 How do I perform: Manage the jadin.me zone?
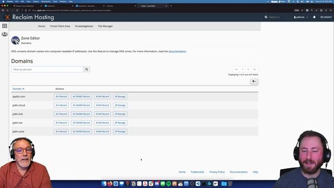point(120,123)
